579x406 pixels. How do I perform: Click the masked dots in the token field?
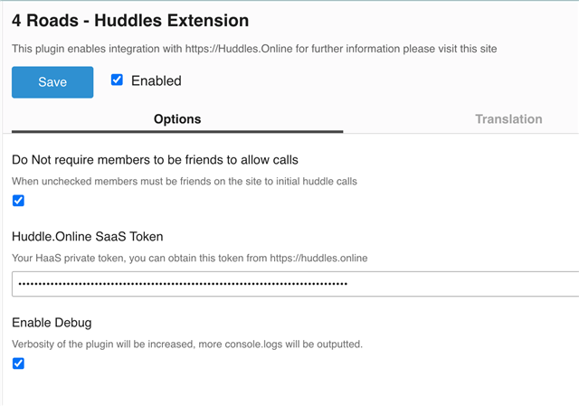coord(181,284)
